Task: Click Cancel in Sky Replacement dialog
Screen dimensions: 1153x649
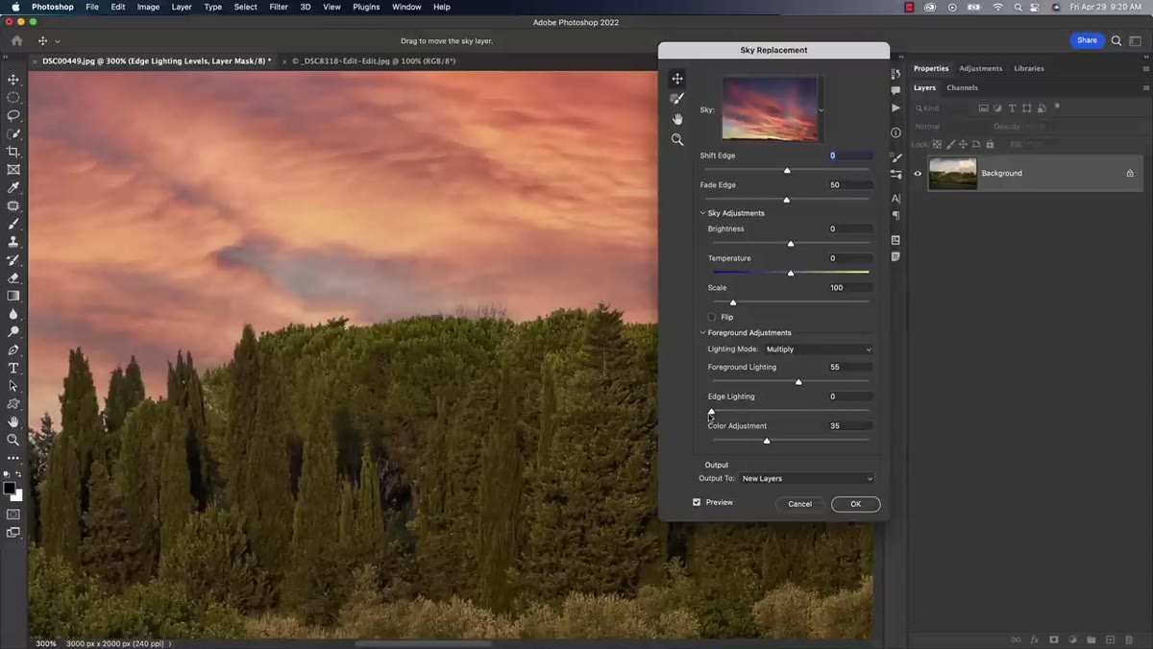Action: [799, 504]
